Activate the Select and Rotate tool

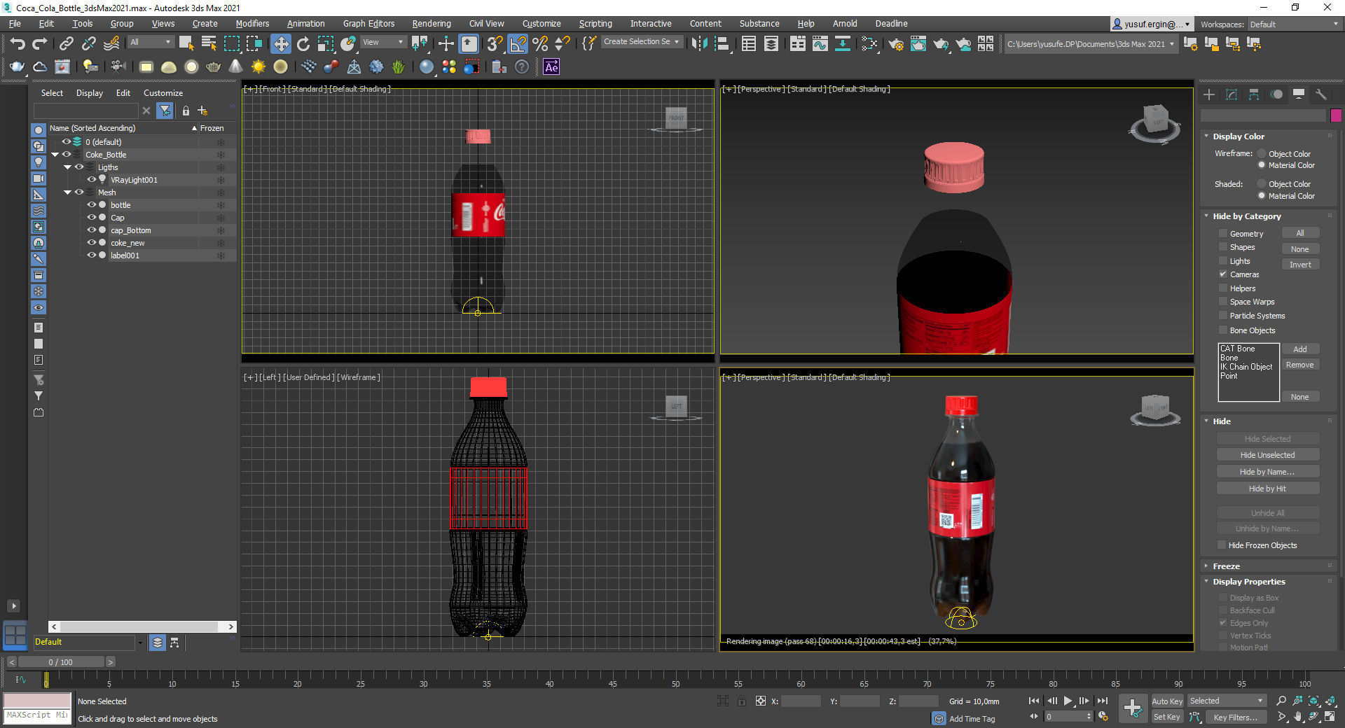click(303, 44)
